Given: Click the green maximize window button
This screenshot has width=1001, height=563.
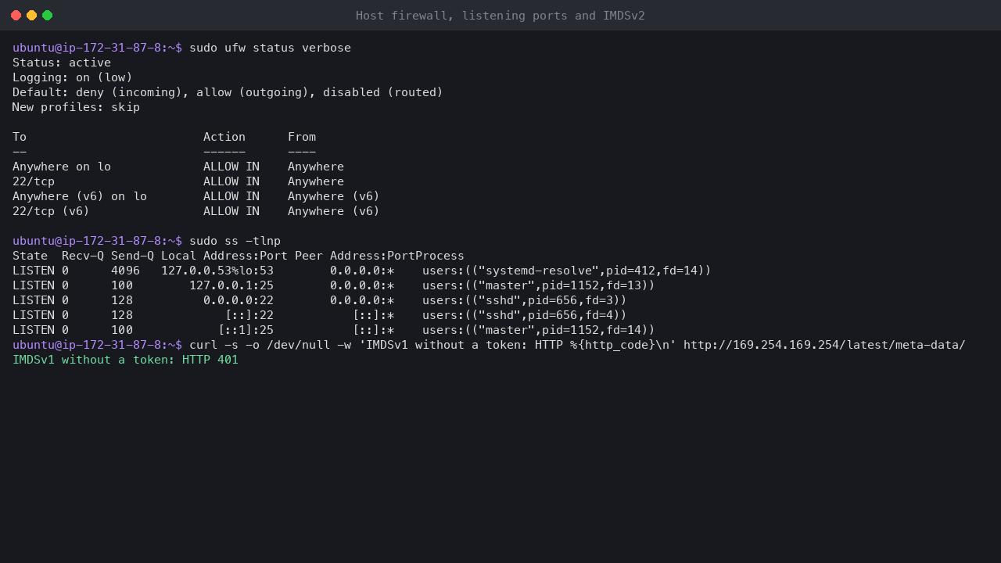Looking at the screenshot, I should tap(47, 16).
